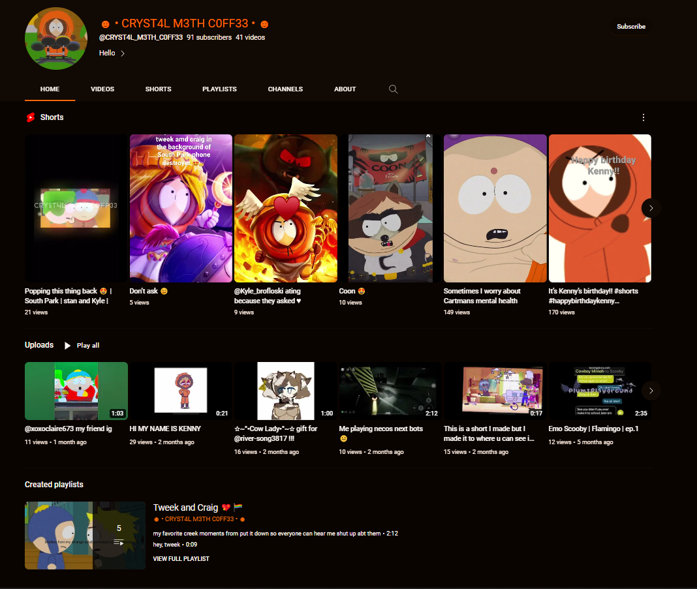Open the Tweek and Craig playlist thumbnail
The image size is (697, 589).
coord(85,536)
